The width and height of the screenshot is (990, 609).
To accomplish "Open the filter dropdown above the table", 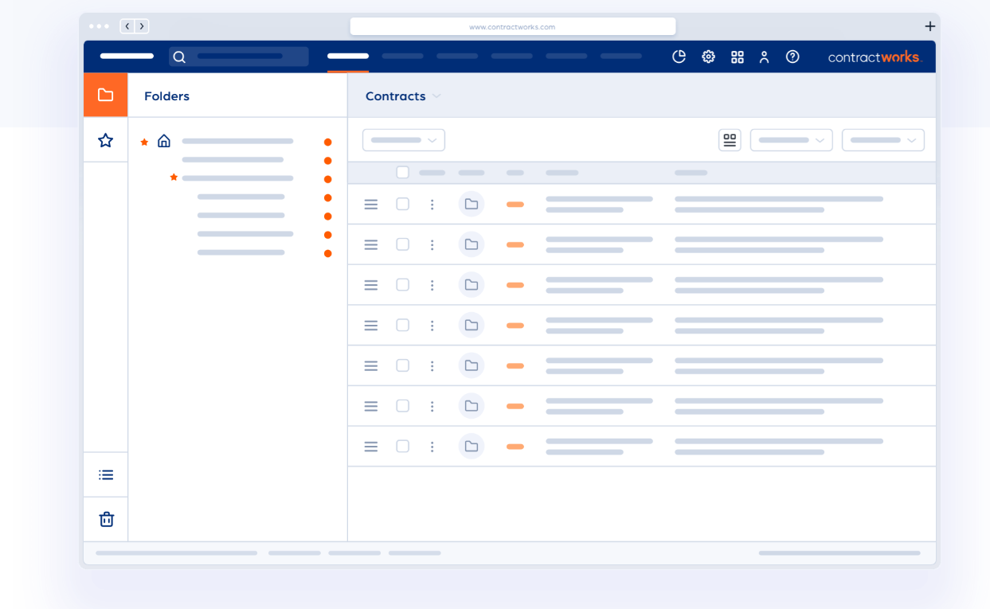I will [x=403, y=139].
